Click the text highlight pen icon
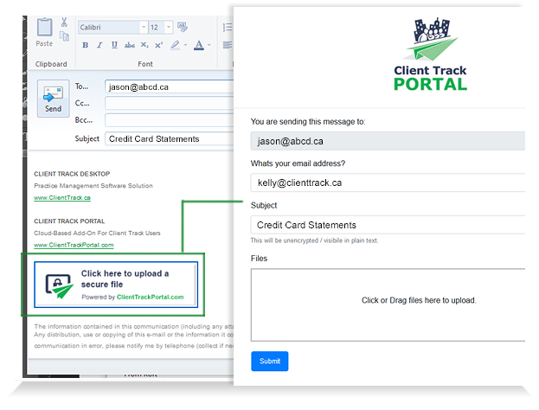 [x=176, y=45]
